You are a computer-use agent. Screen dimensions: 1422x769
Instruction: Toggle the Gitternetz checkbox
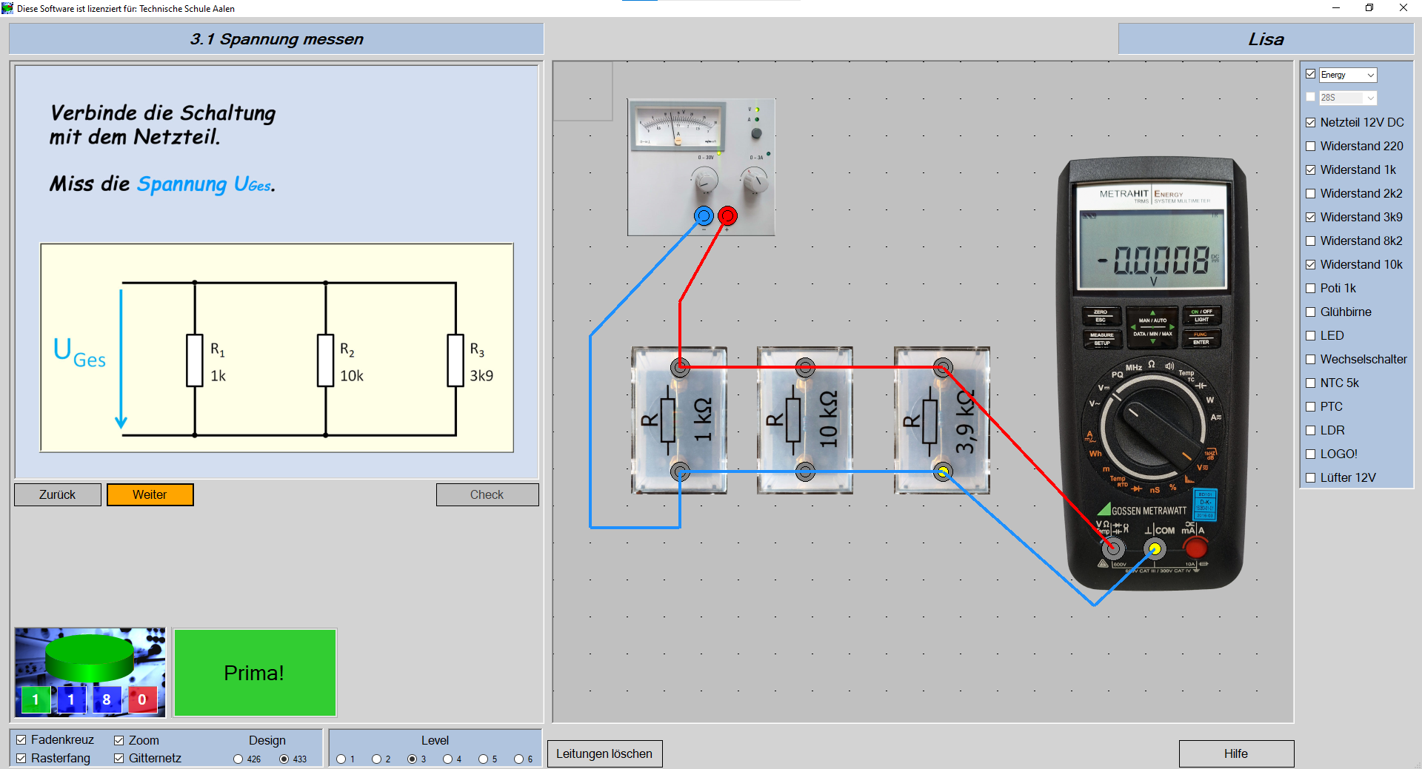[x=119, y=758]
